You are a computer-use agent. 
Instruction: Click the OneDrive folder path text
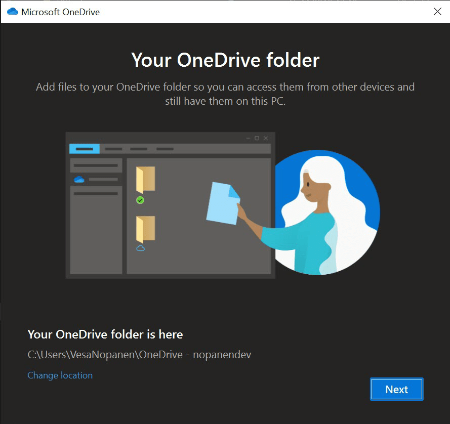pos(139,355)
